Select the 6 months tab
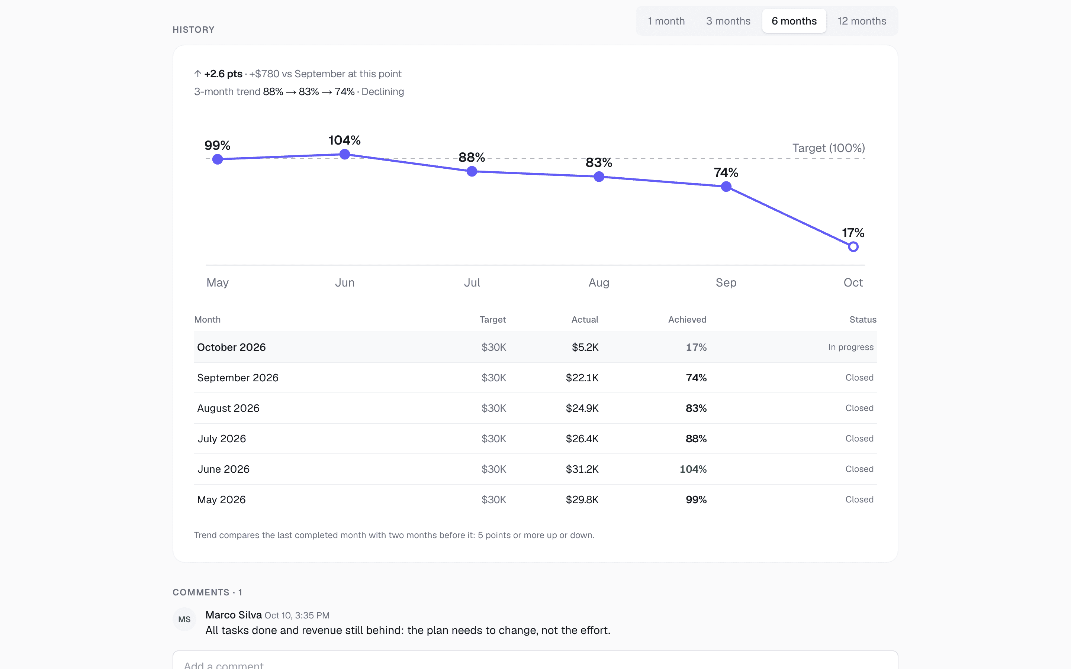Viewport: 1071px width, 669px height. coord(794,21)
